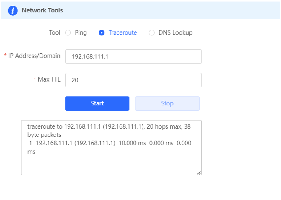Click the Traceroute option label text
This screenshot has height=200, width=281.
(x=123, y=33)
